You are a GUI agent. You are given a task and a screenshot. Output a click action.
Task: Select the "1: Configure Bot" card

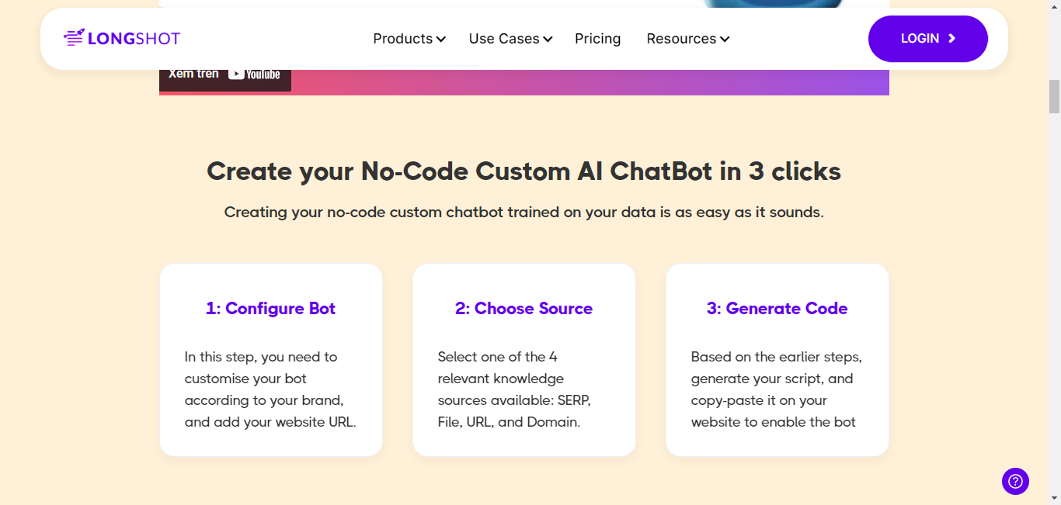(271, 360)
